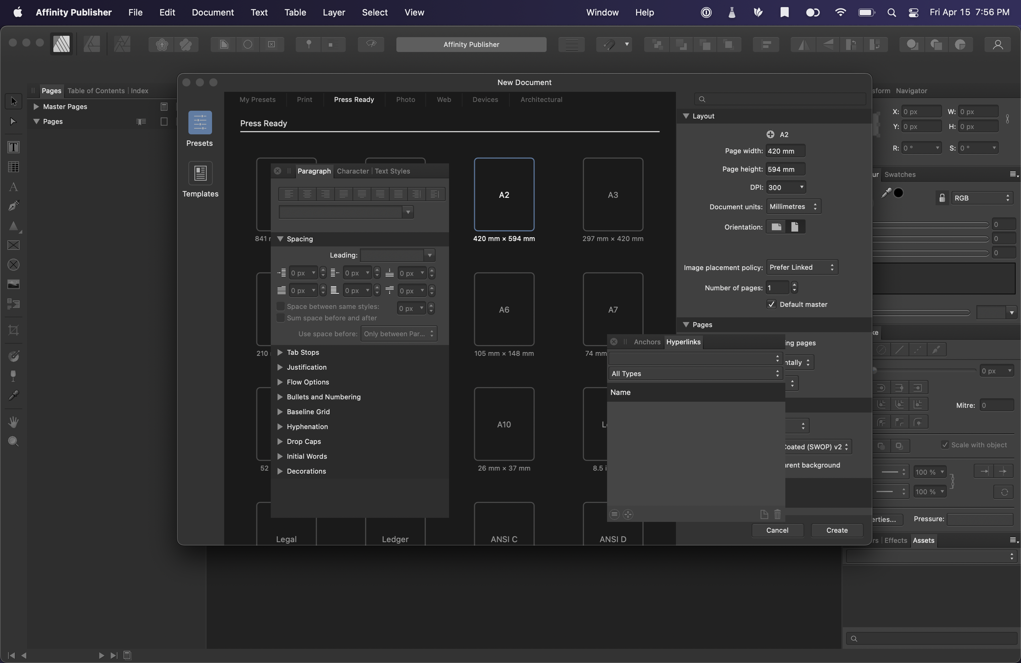Collapse the Spacing section

coord(280,239)
